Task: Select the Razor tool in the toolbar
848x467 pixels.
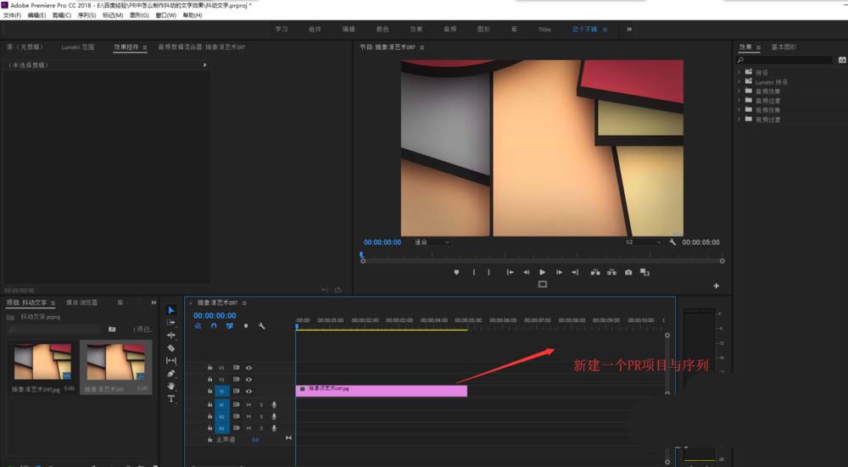Action: [171, 347]
